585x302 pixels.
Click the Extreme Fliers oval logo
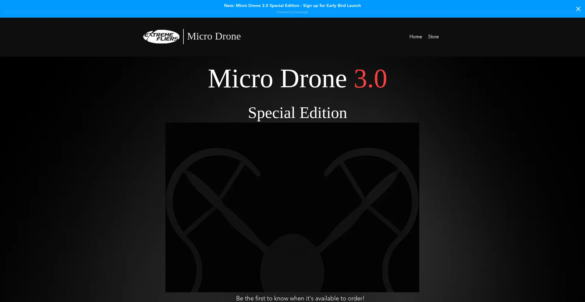coord(161,36)
